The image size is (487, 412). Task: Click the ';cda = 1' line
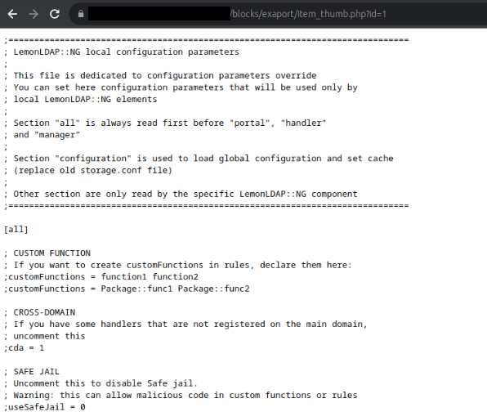tap(25, 347)
